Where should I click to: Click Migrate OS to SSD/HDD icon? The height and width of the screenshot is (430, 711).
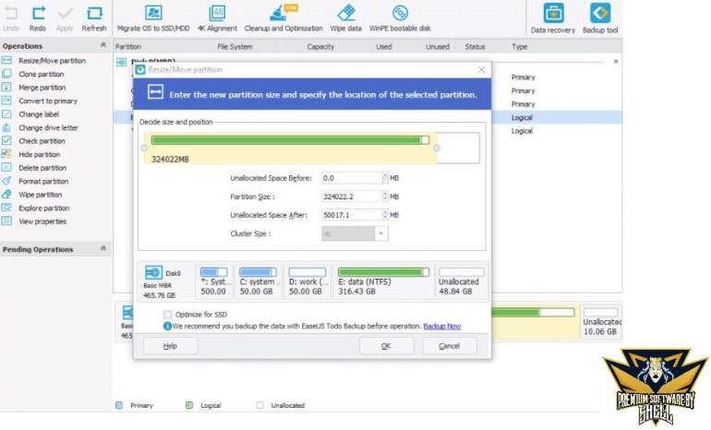153,14
